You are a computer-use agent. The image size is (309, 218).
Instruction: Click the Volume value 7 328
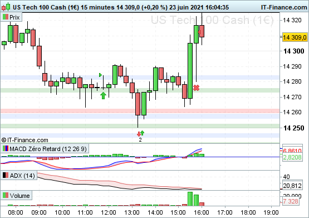[291, 201]
